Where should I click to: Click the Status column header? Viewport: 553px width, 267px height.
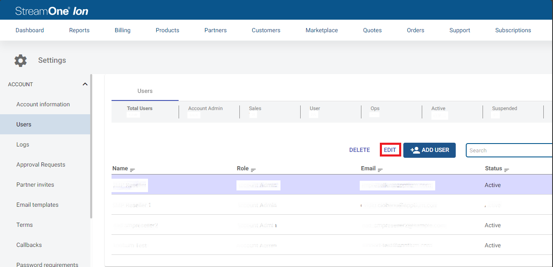(493, 168)
